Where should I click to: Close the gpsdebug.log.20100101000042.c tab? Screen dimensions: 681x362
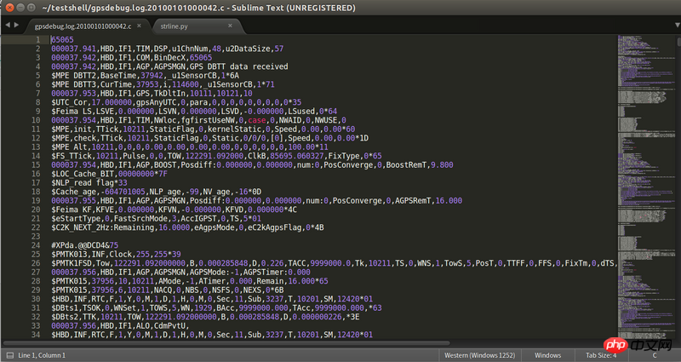click(x=139, y=26)
